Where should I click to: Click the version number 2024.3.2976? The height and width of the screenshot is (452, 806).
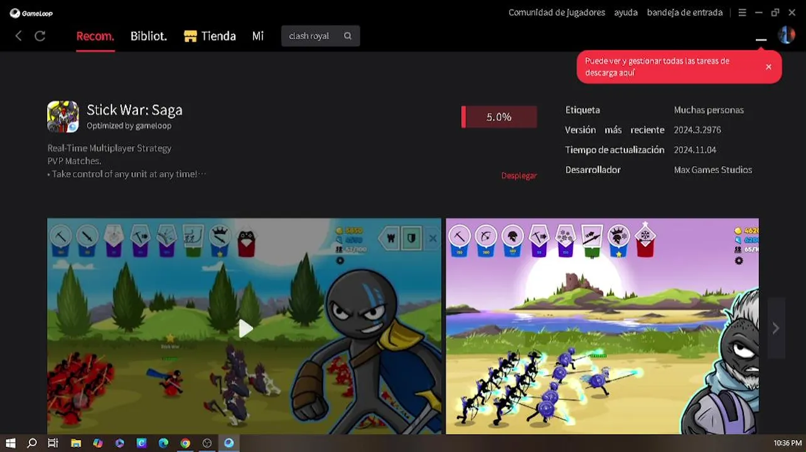click(697, 130)
